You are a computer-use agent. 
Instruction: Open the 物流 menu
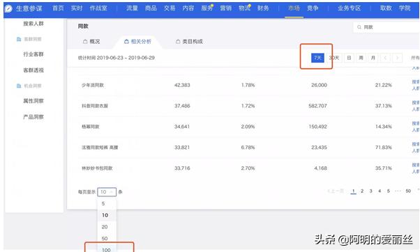tap(244, 8)
